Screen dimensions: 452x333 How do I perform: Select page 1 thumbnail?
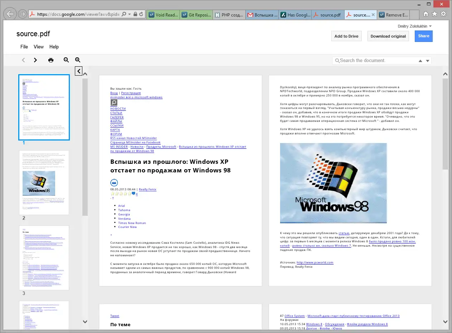point(44,107)
